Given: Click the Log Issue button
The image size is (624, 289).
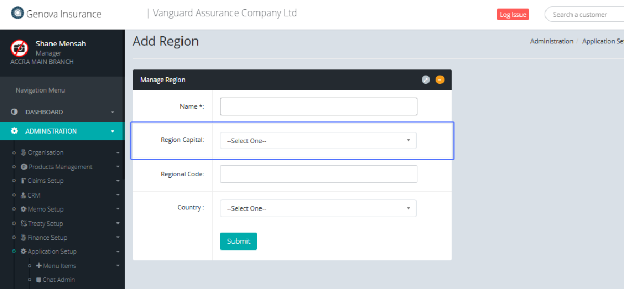Looking at the screenshot, I should click(512, 15).
